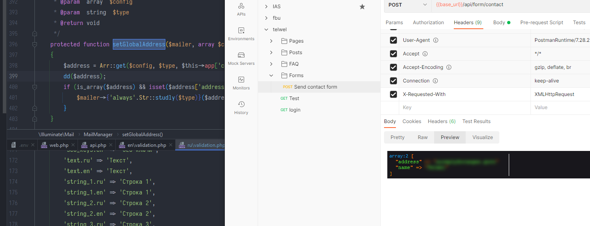This screenshot has width=590, height=226.
Task: Open the request Body tab
Action: pos(501,23)
